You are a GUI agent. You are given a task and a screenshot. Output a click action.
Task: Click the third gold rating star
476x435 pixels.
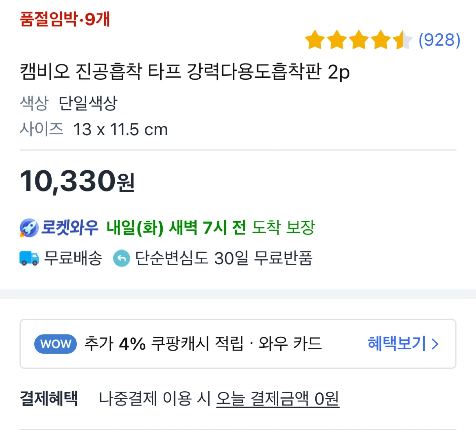(x=359, y=40)
